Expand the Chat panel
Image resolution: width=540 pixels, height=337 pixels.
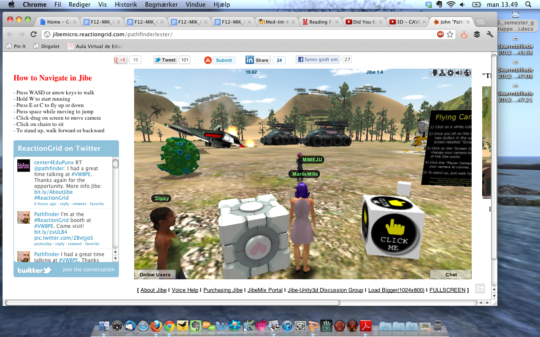pyautogui.click(x=451, y=275)
